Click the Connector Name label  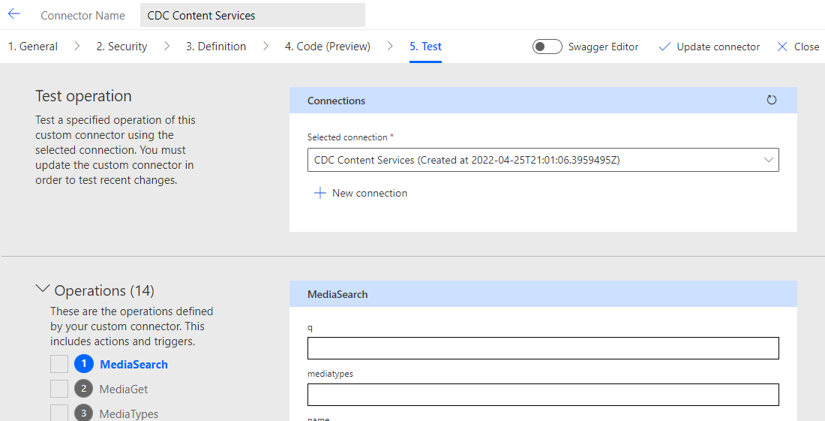pos(82,16)
